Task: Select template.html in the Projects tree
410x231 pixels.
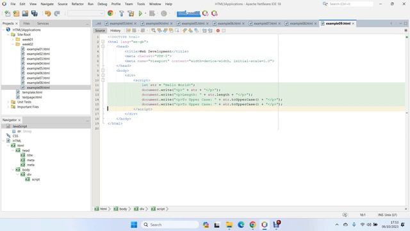Action: tap(32, 92)
